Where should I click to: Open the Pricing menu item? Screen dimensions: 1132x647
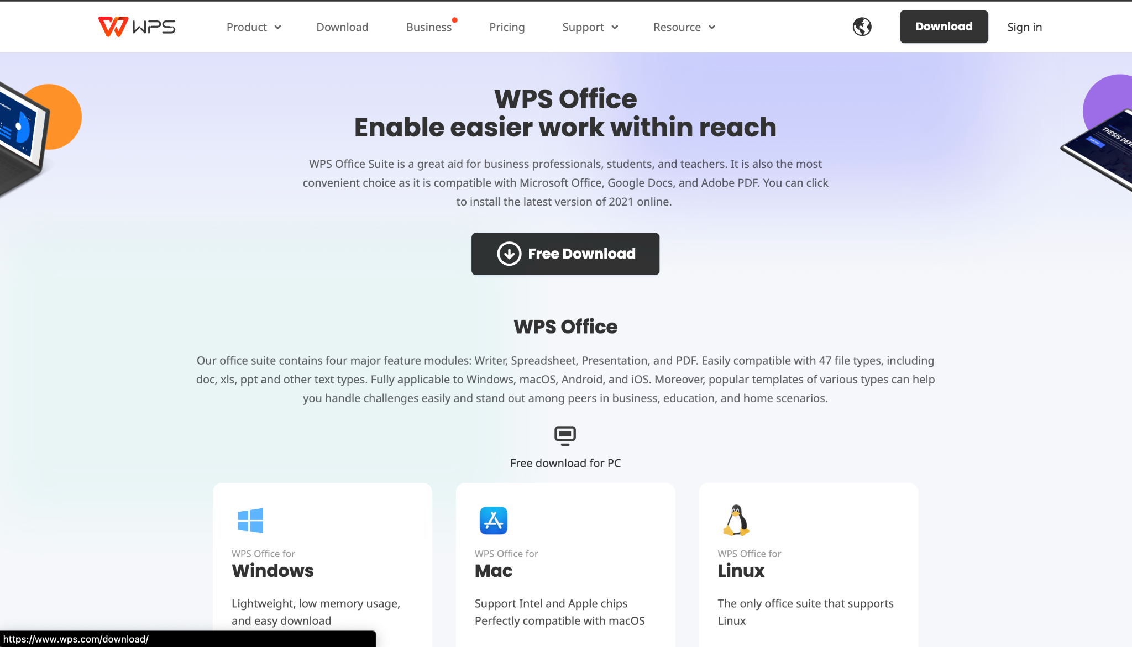point(507,27)
